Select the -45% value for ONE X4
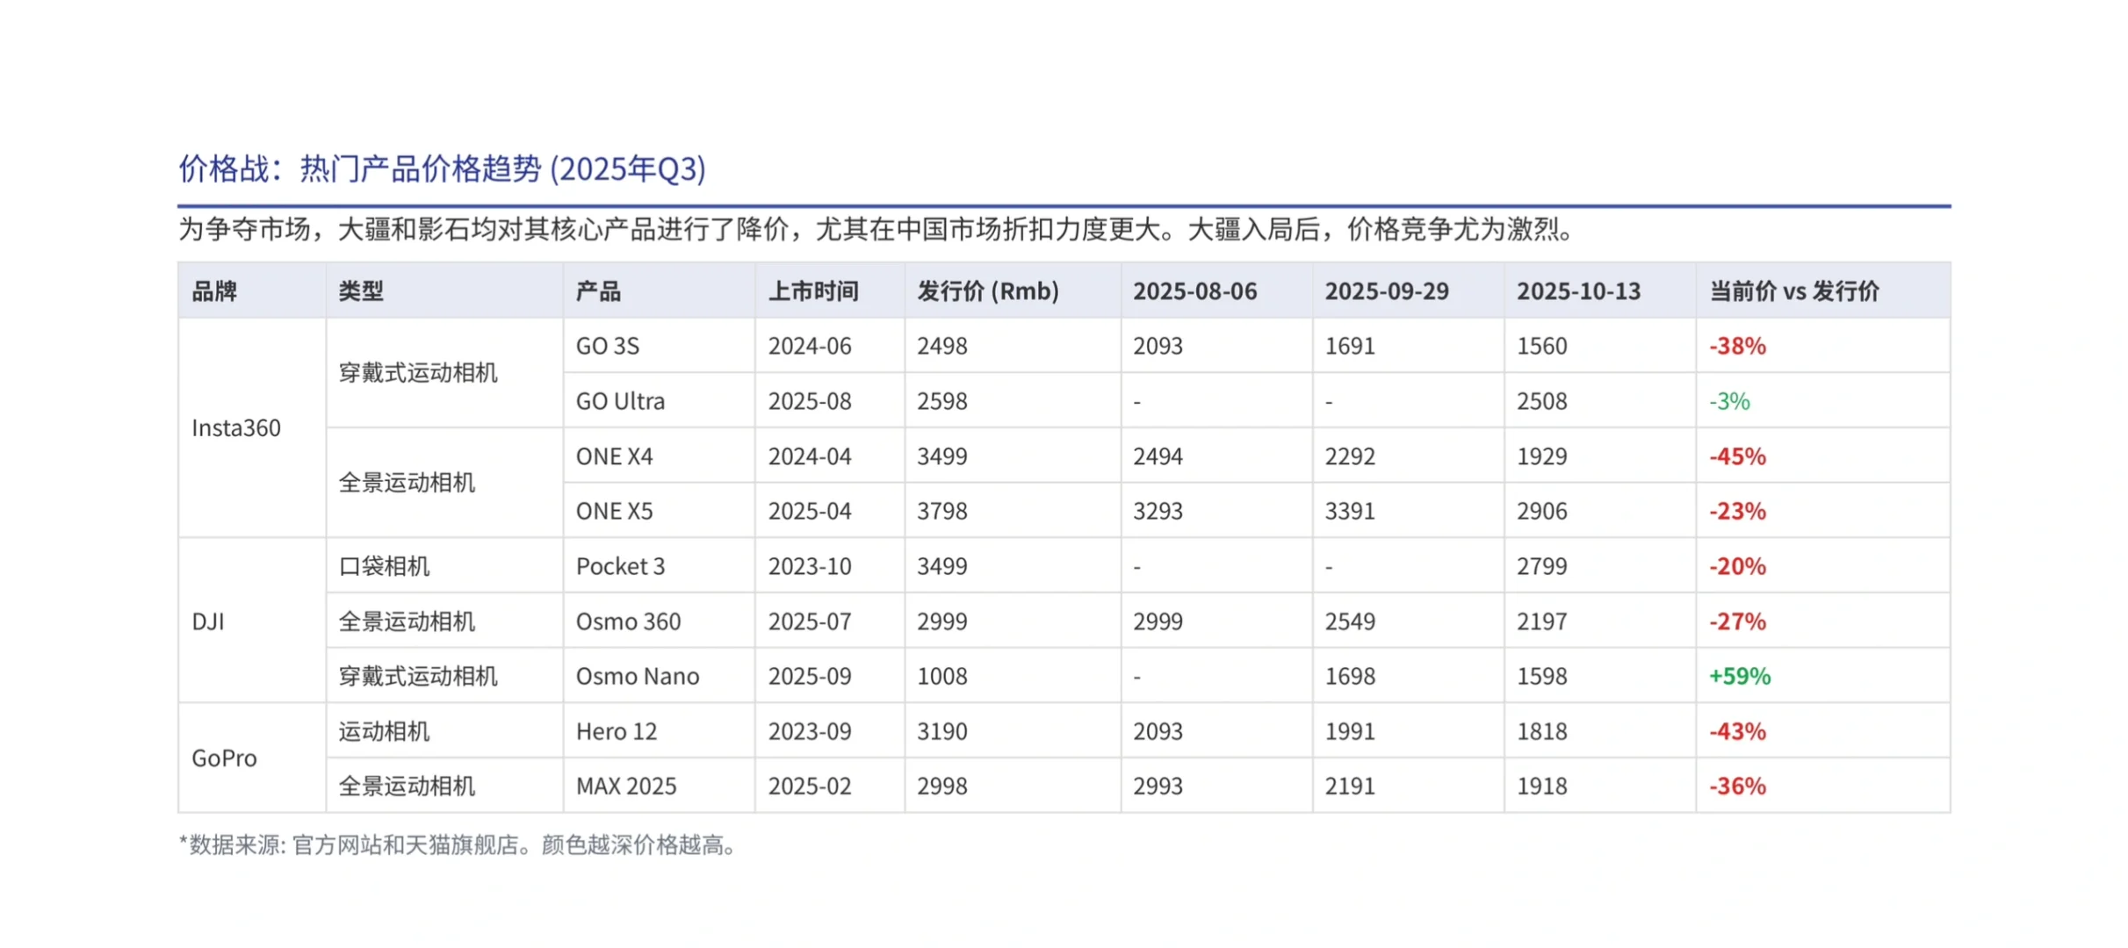 point(1735,456)
